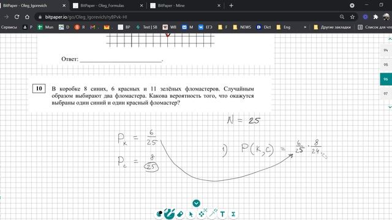Open the orange mail bookmark
Screen dimensions: 392x220
coord(108,27)
